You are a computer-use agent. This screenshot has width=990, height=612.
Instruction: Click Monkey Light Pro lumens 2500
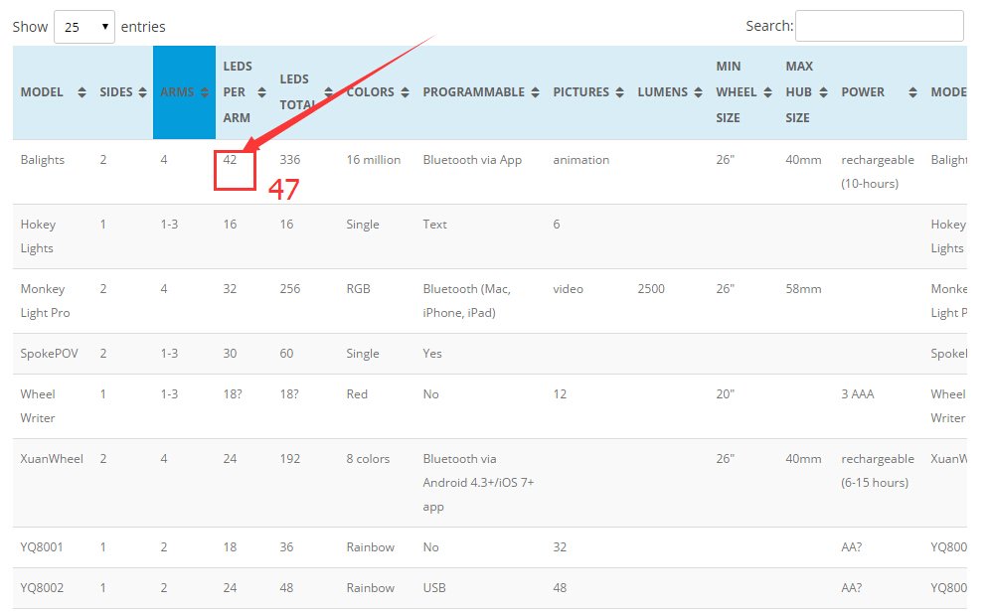point(651,288)
